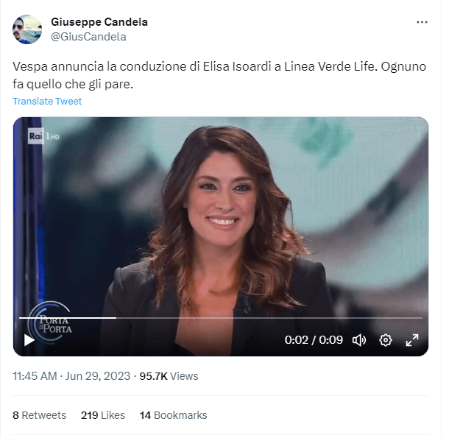Click the Porta a Porta logo in the video
Image resolution: width=449 pixels, height=438 pixels.
pyautogui.click(x=50, y=322)
